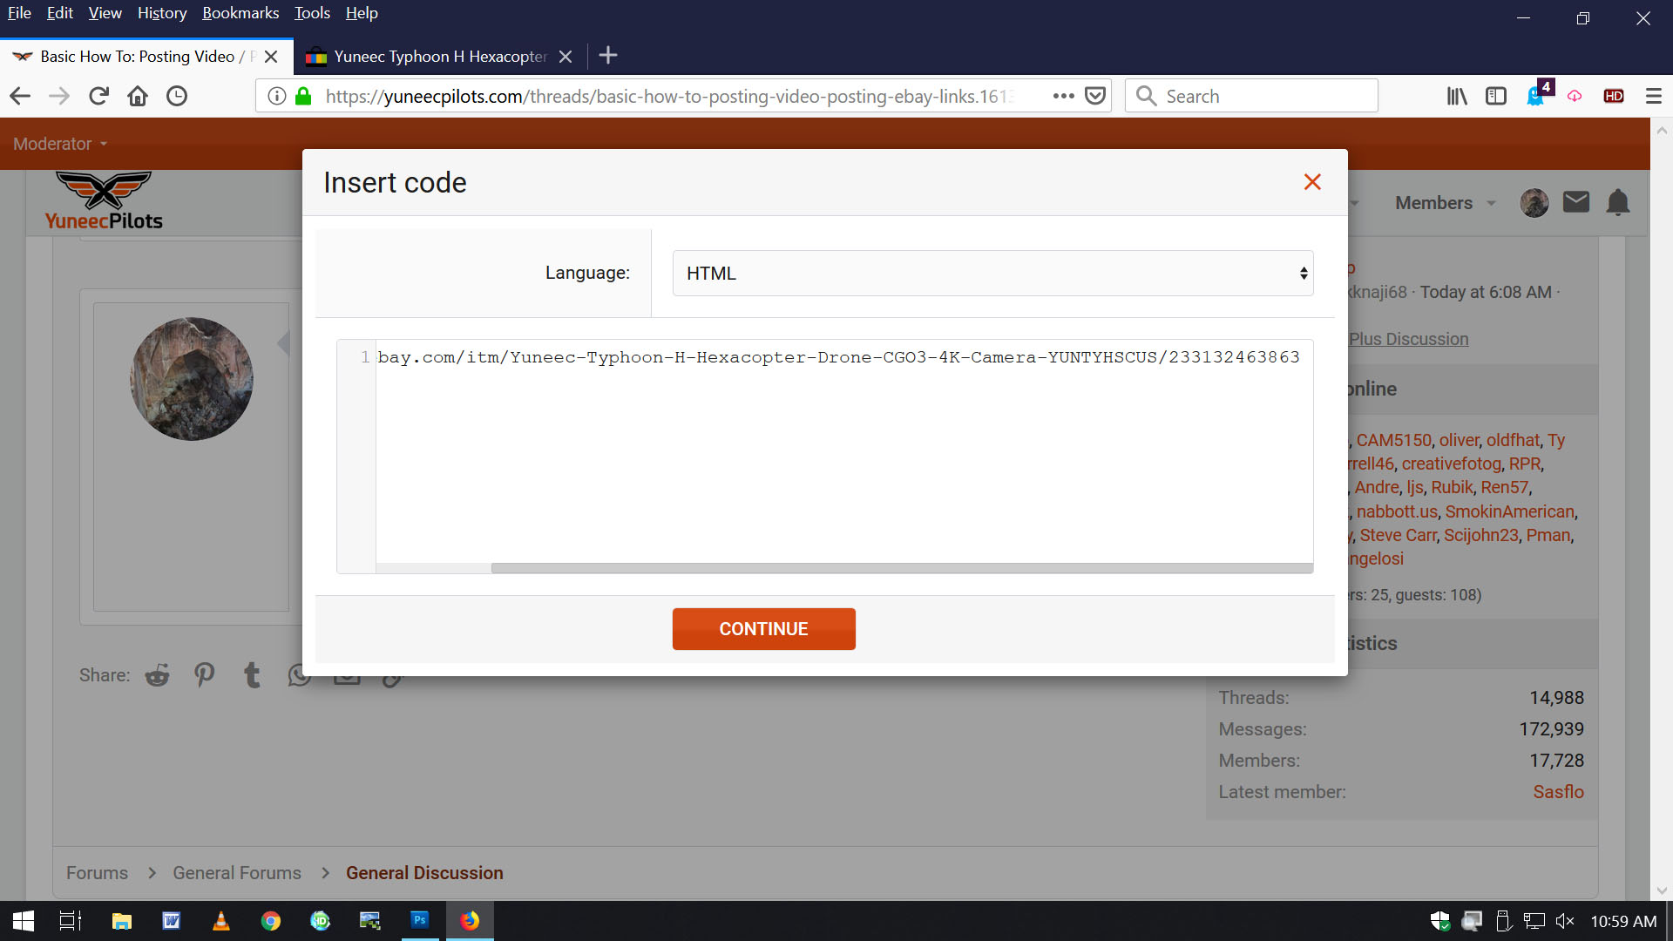This screenshot has height=941, width=1673.
Task: Open a new browser tab
Action: 608,56
